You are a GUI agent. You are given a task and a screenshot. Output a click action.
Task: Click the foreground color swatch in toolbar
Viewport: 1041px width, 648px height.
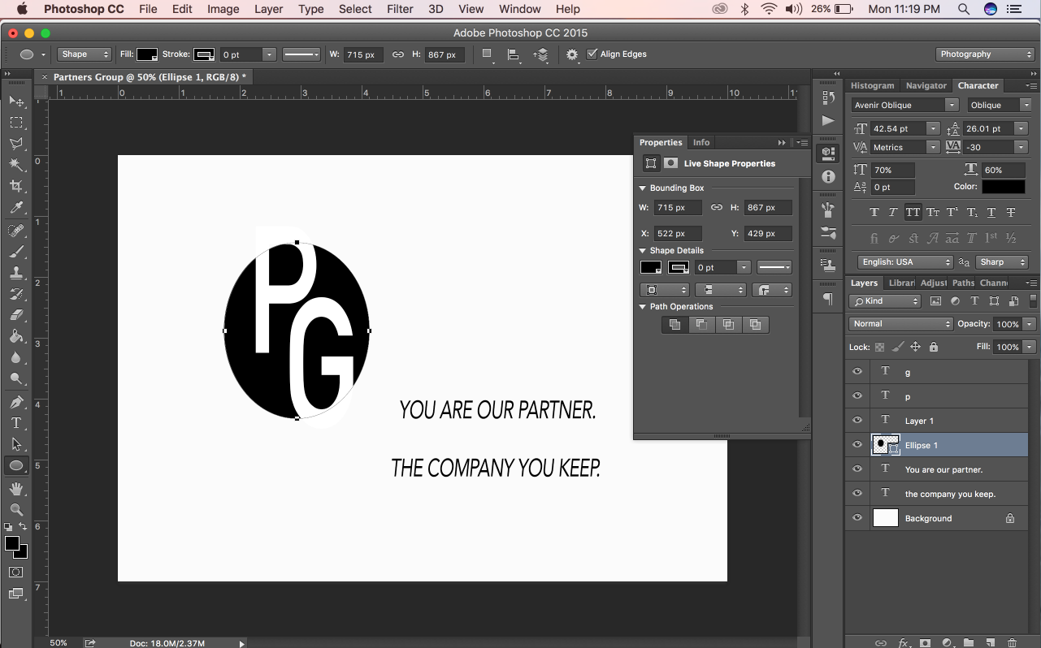pos(12,544)
